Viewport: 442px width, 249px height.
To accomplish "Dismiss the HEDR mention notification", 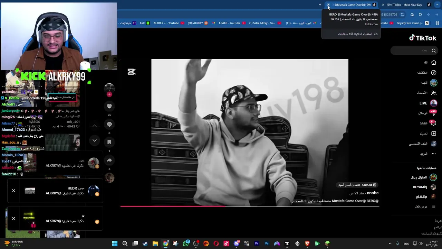I will 13,191.
